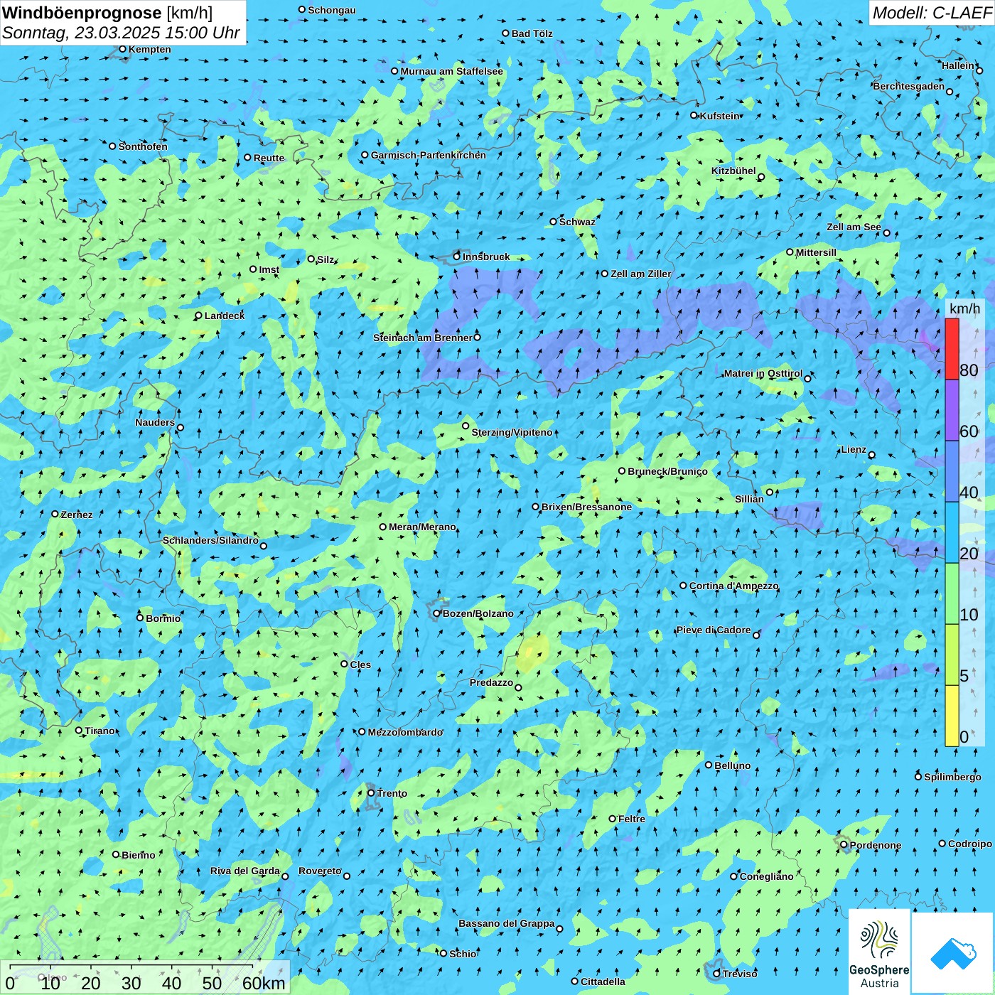This screenshot has height=995, width=995.
Task: Click the Bormio label
Action: pos(163,618)
